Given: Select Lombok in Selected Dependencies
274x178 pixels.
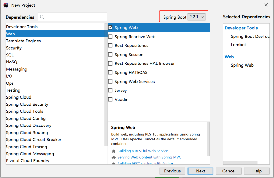Looking at the screenshot, I should click(x=239, y=45).
